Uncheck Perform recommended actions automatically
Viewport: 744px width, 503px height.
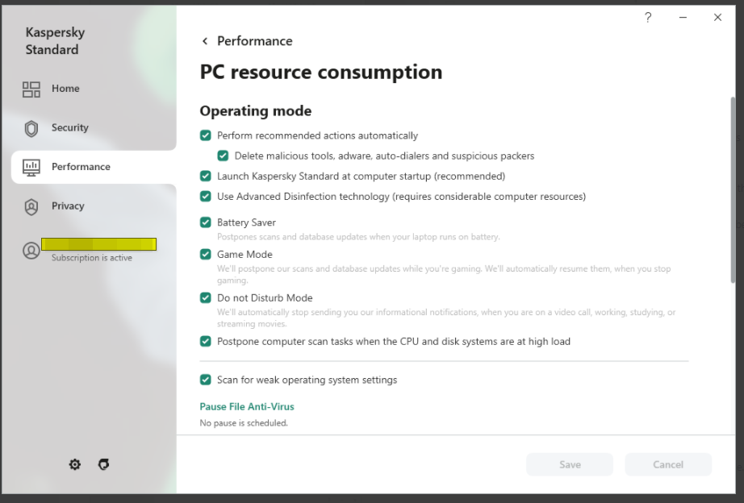(206, 135)
